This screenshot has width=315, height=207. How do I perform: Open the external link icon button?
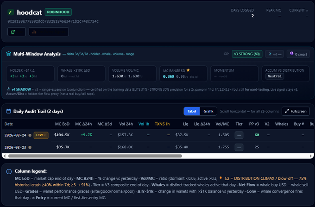click(x=17, y=32)
